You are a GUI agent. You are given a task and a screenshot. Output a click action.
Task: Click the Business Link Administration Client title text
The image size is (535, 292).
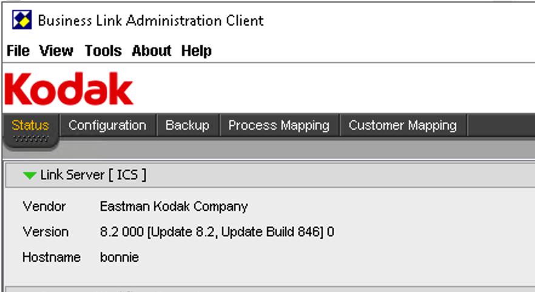pos(150,21)
